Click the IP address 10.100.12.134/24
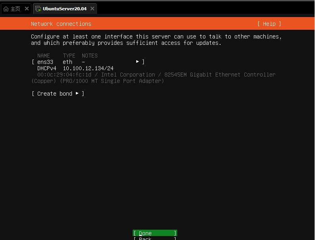 coord(88,68)
